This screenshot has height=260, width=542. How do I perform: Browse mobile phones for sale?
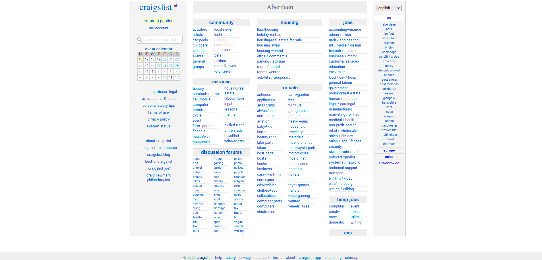coord(300,143)
